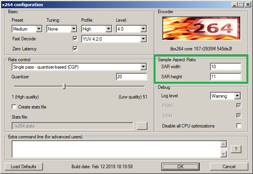The height and width of the screenshot is (174, 253).
Task: Open the Profile dropdown showing High
Action: 97,29
